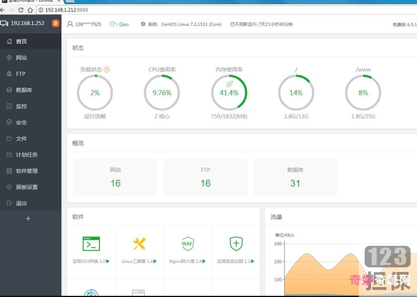
Task: Click the CentOS Linux 7.2.1511 system text
Action: 191,24
